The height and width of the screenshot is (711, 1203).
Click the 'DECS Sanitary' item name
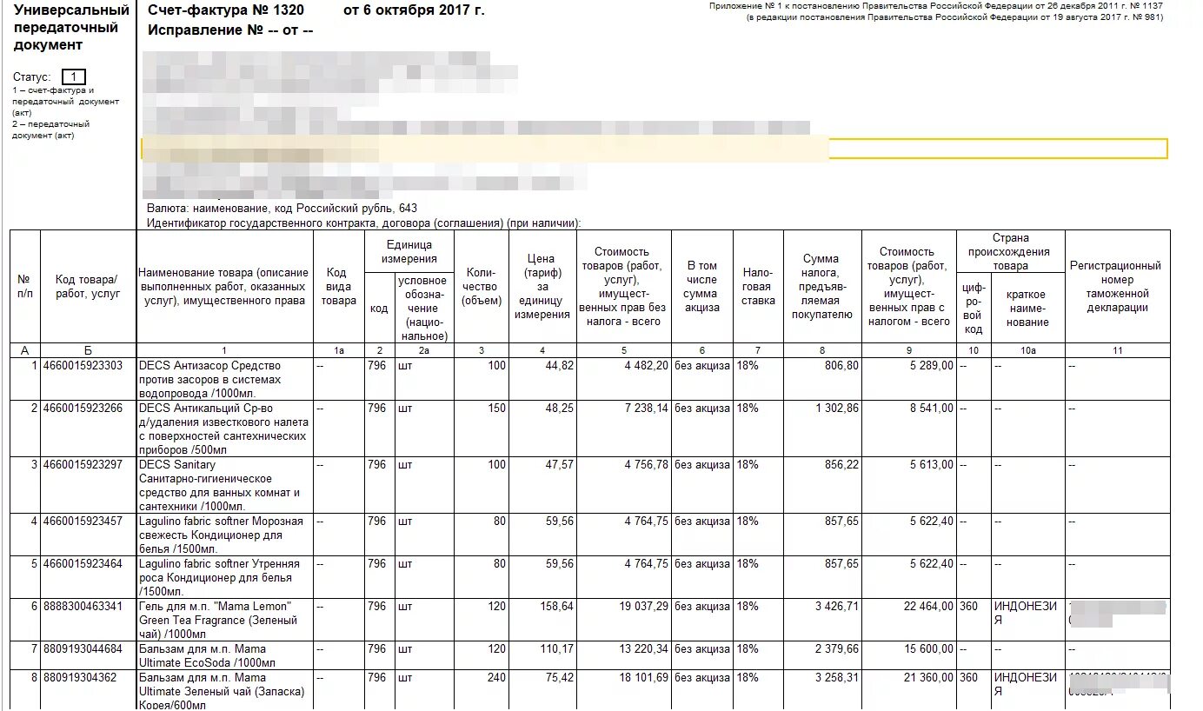coord(219,486)
